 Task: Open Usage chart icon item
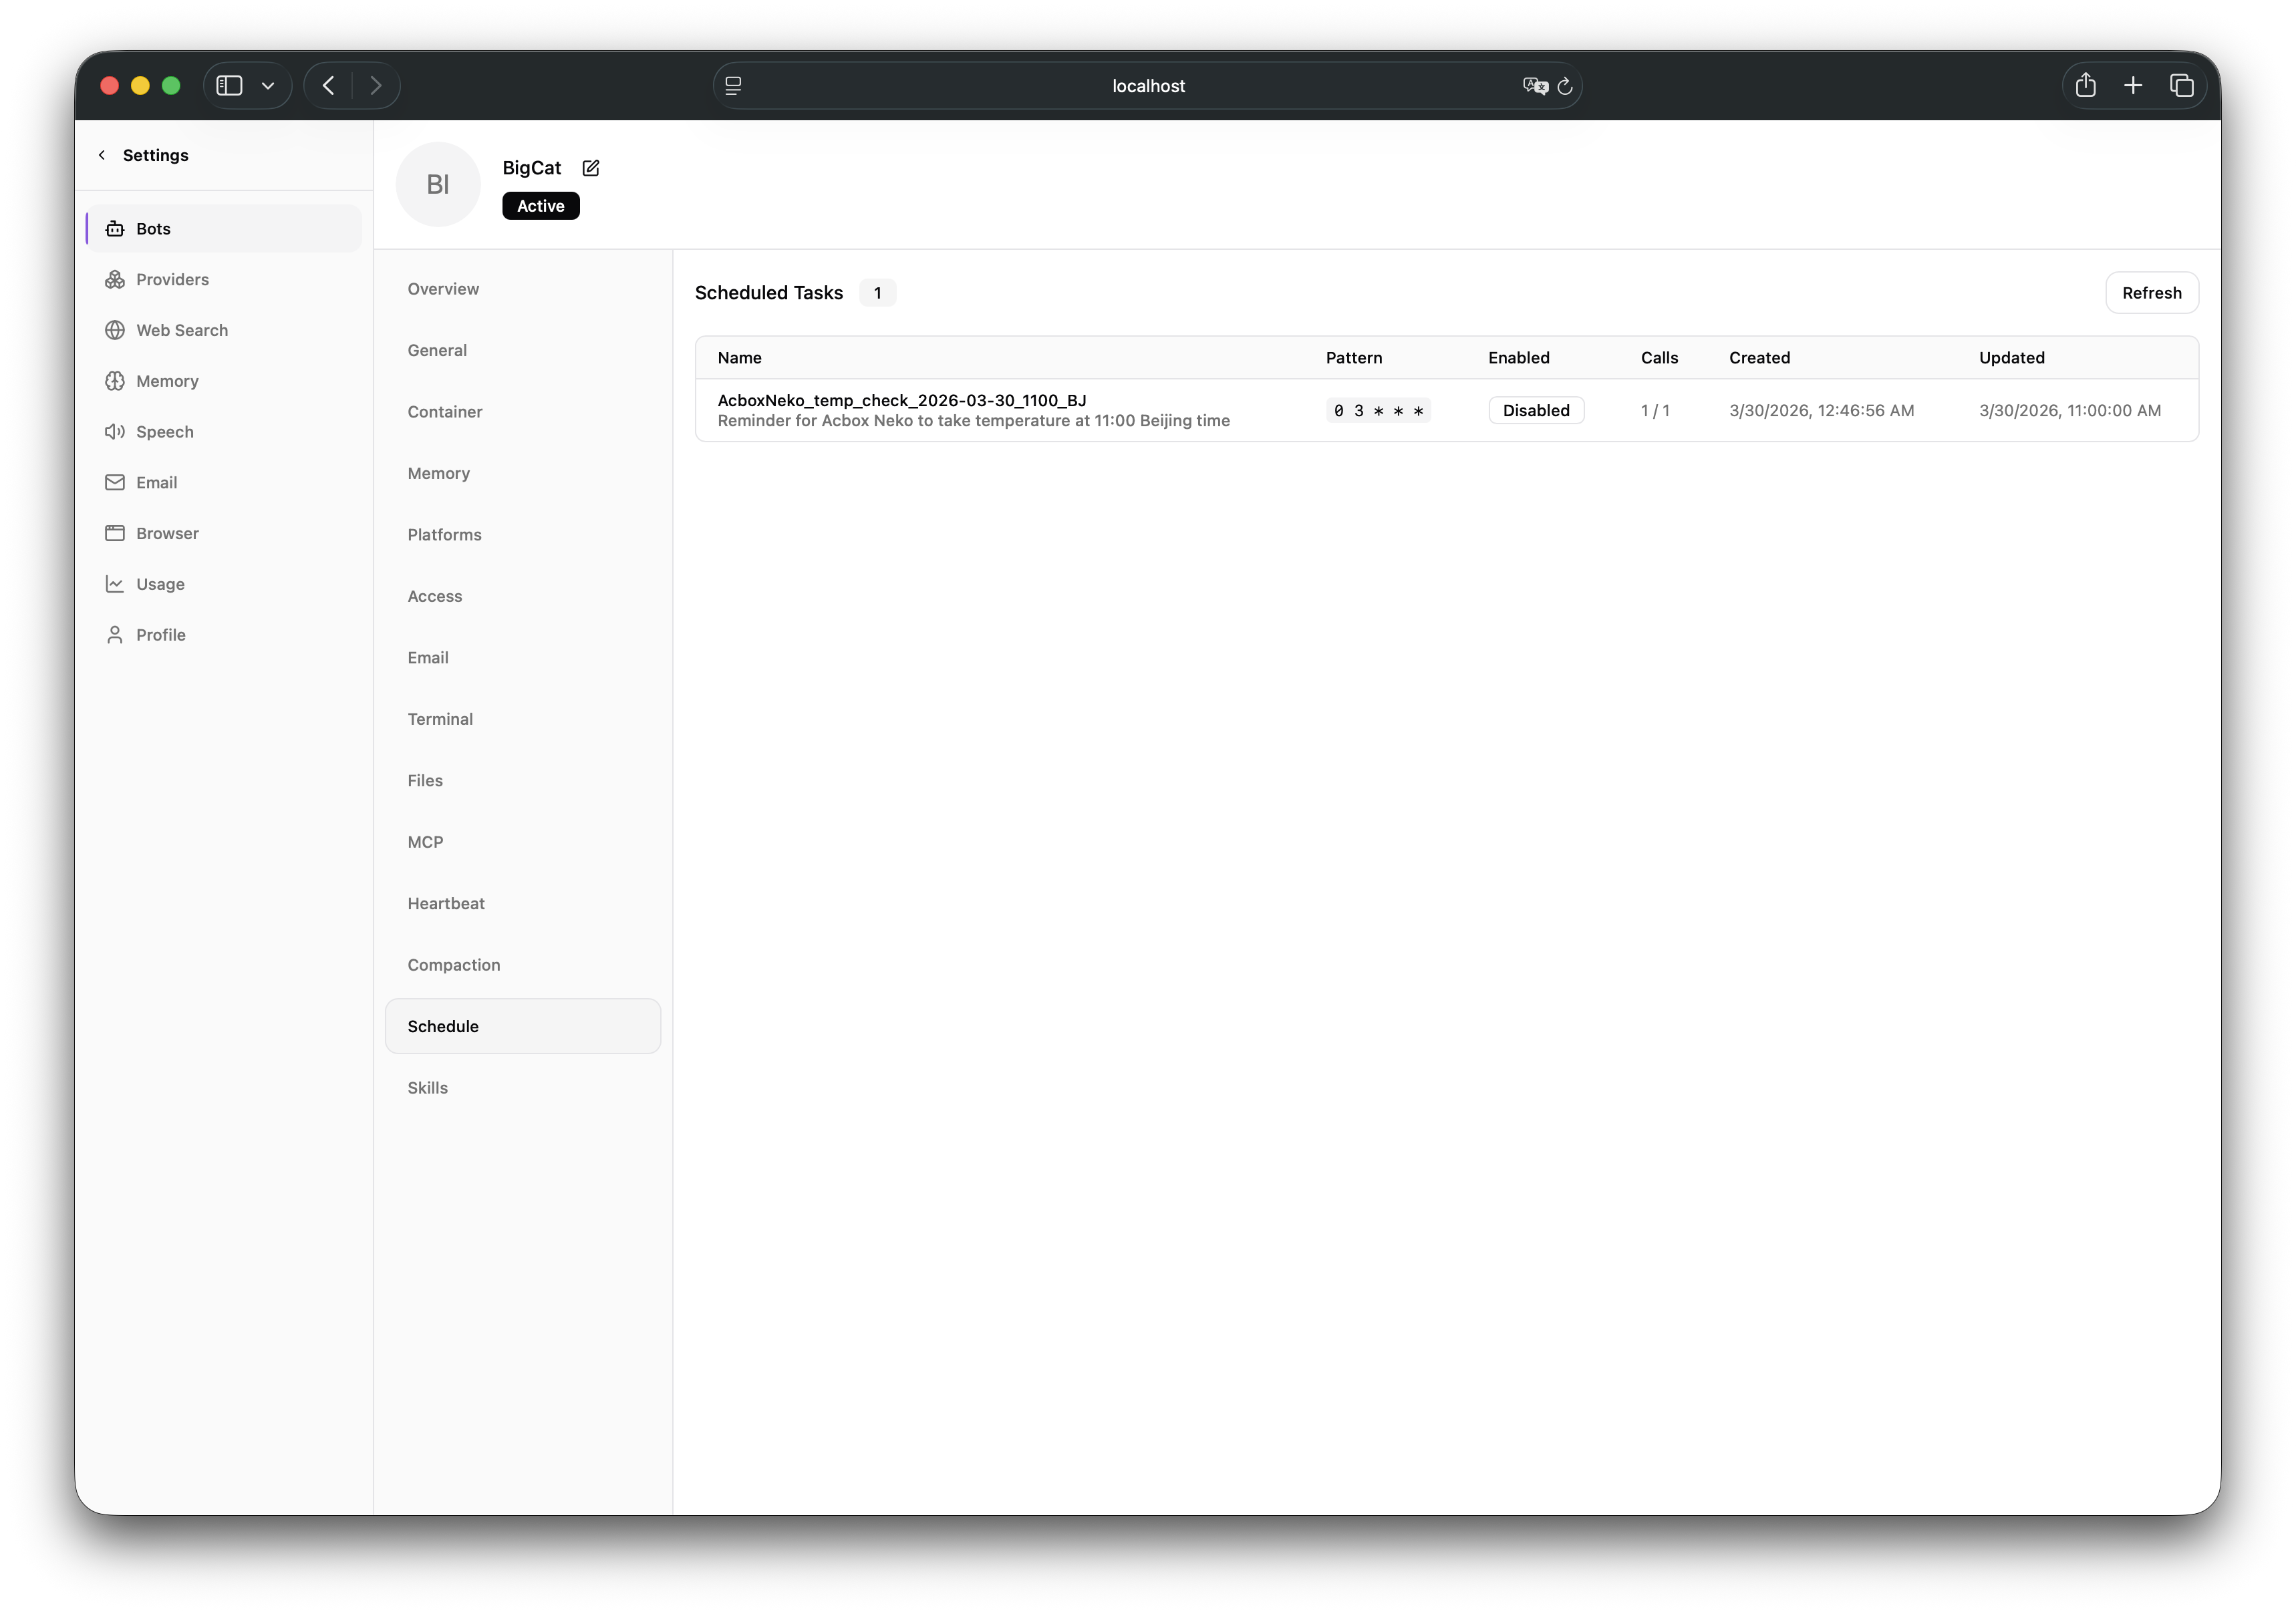116,584
